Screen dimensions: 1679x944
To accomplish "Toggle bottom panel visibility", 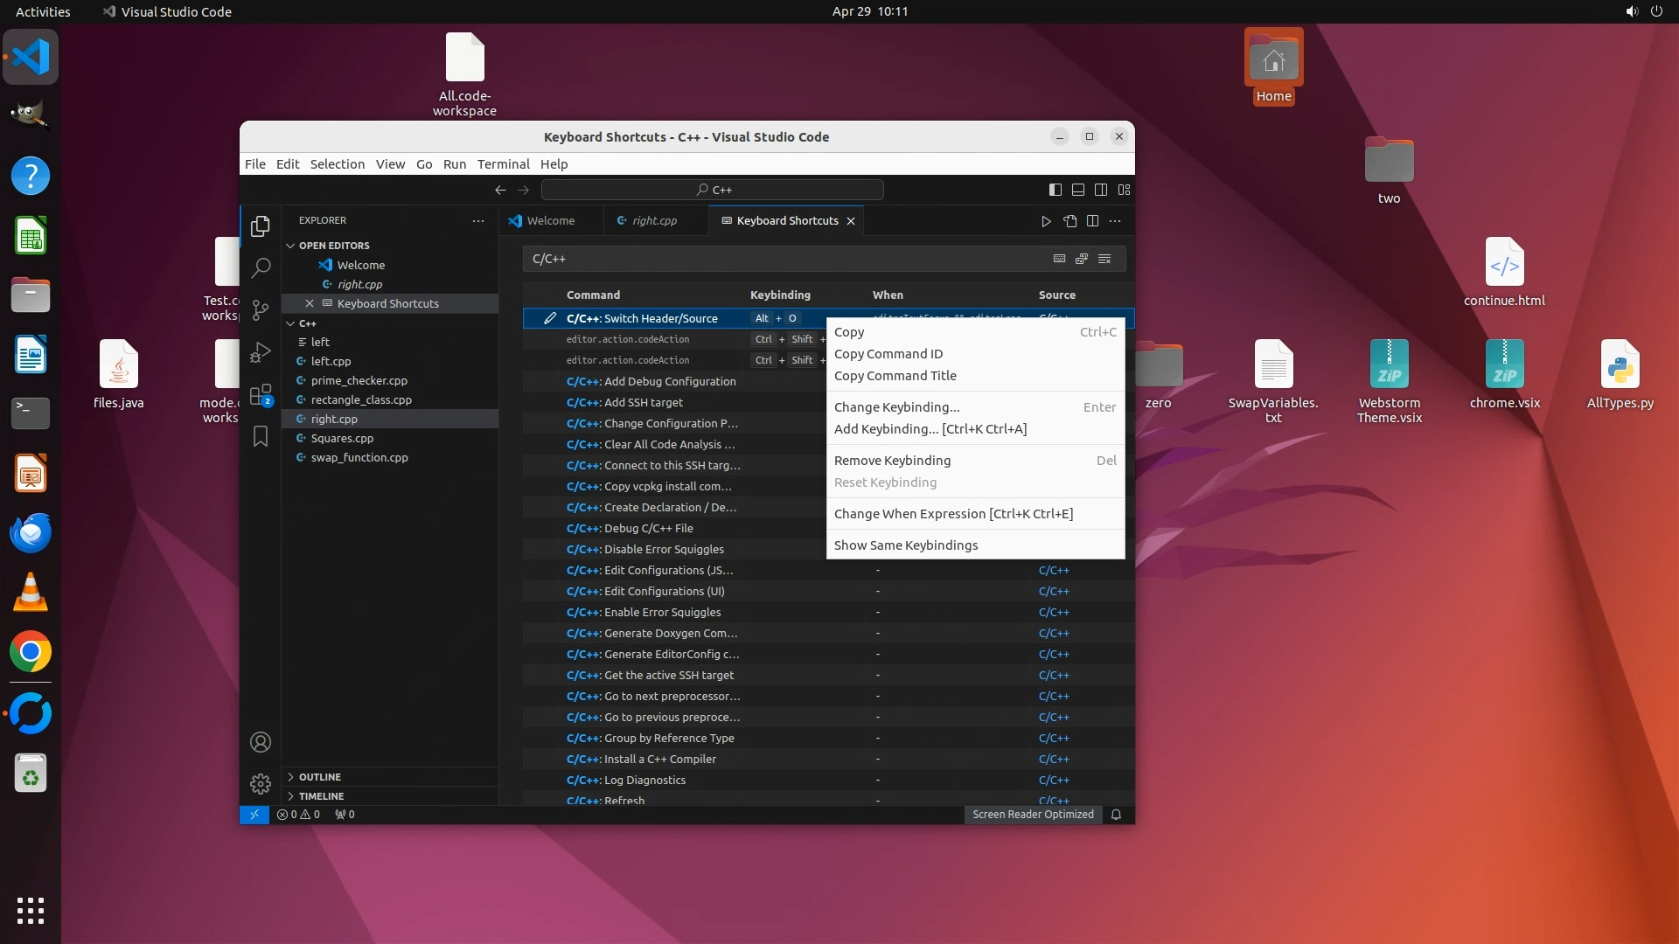I will pos(1078,190).
